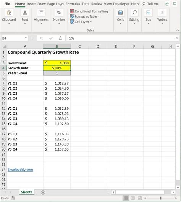Click the Cancel X in formula bar

pyautogui.click(x=41, y=38)
